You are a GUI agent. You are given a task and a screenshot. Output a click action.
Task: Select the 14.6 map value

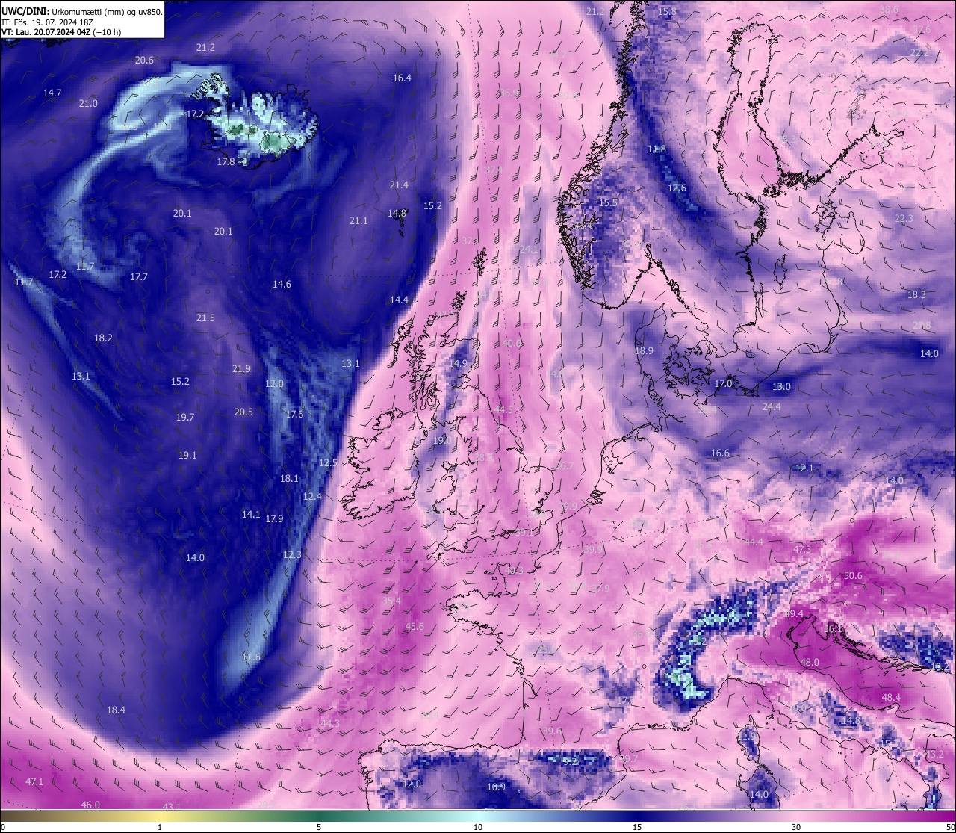[x=282, y=285]
